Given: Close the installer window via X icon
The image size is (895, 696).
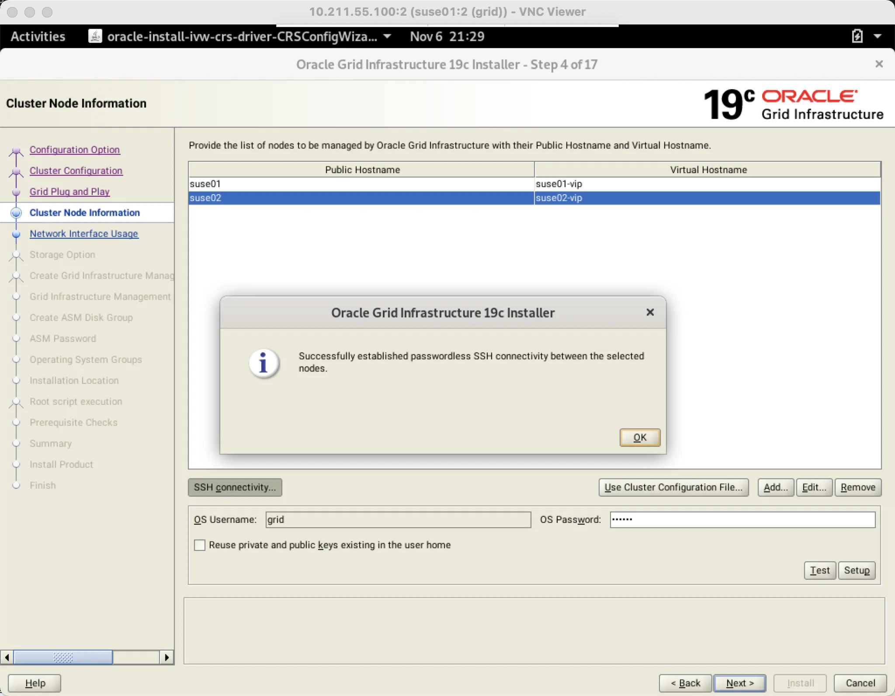Looking at the screenshot, I should (x=879, y=64).
